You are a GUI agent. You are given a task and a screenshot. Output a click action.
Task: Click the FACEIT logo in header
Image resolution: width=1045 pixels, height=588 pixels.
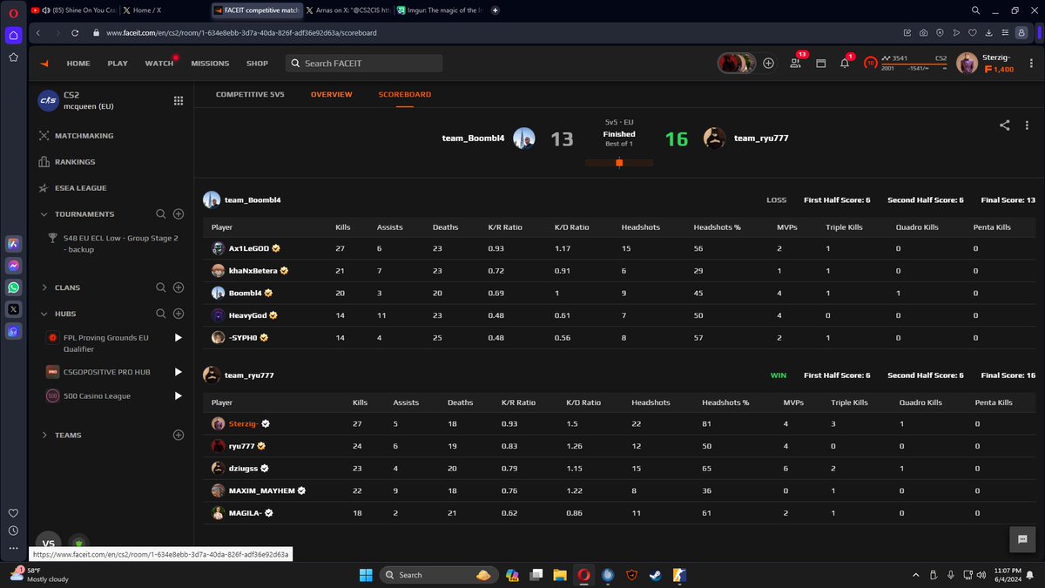click(44, 64)
